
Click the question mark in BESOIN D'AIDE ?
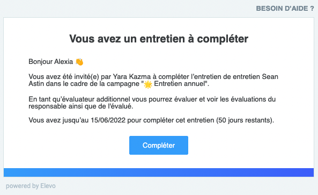[312, 9]
